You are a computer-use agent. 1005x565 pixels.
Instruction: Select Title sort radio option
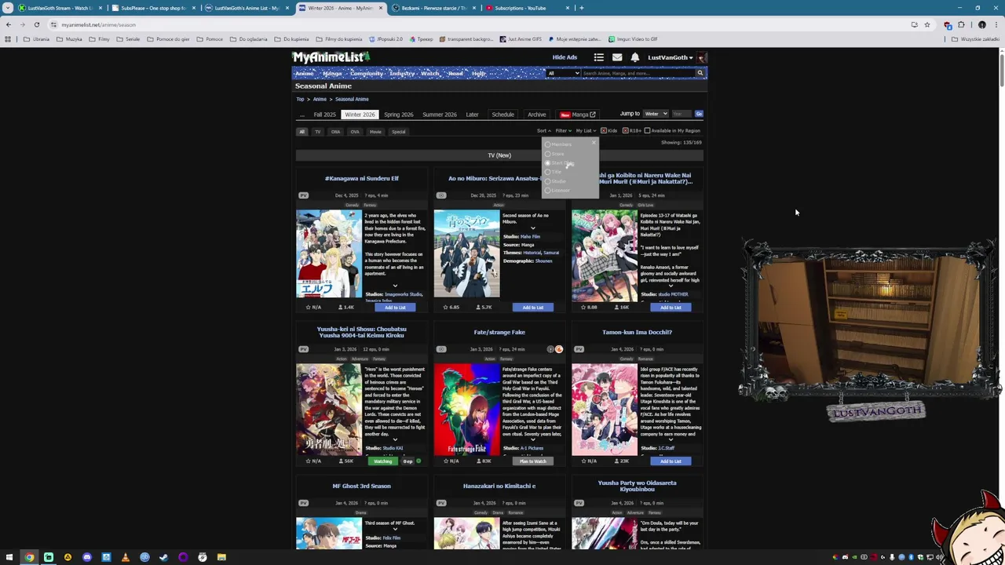(x=548, y=172)
